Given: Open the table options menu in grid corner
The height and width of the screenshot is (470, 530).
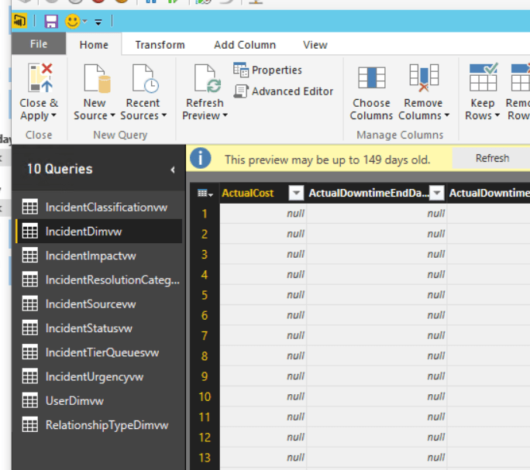Looking at the screenshot, I should 203,194.
